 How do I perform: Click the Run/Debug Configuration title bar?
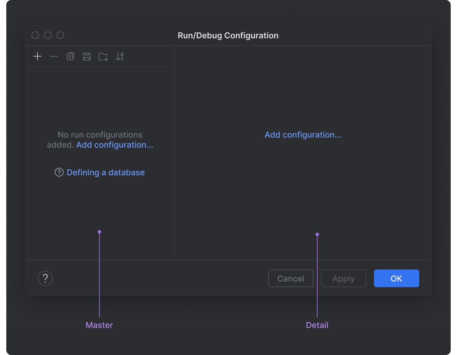coord(228,35)
